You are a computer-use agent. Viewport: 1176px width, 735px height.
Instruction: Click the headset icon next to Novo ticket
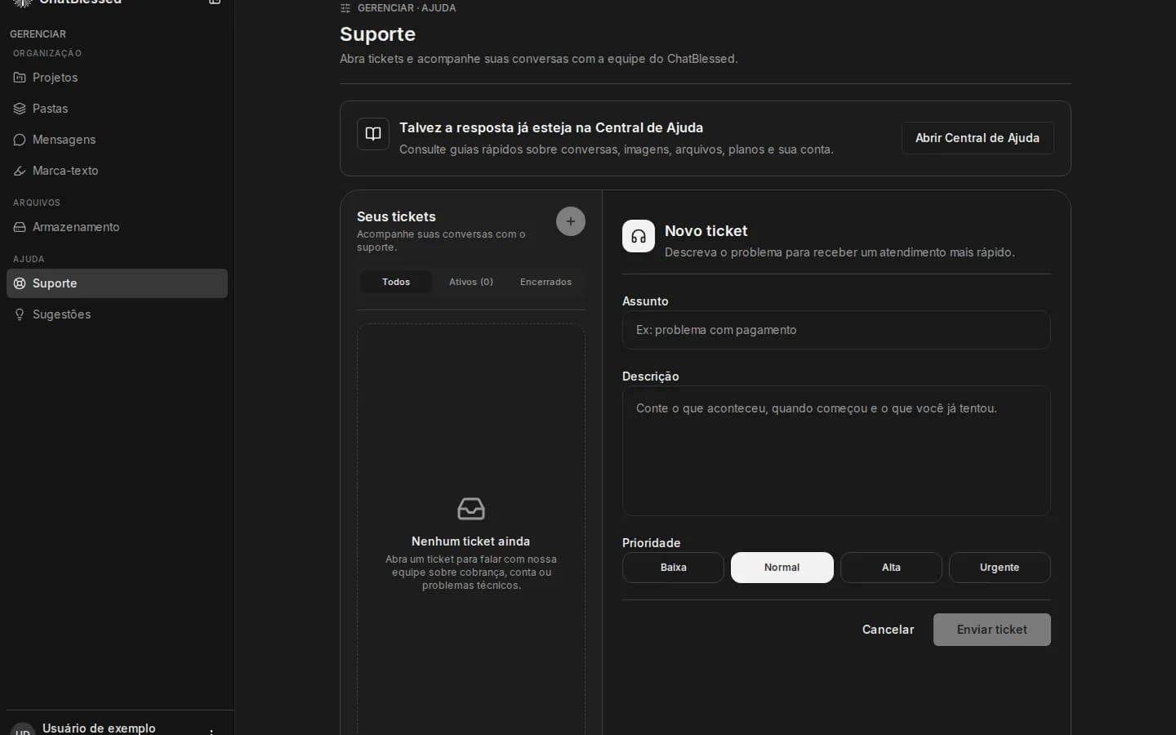pos(639,236)
